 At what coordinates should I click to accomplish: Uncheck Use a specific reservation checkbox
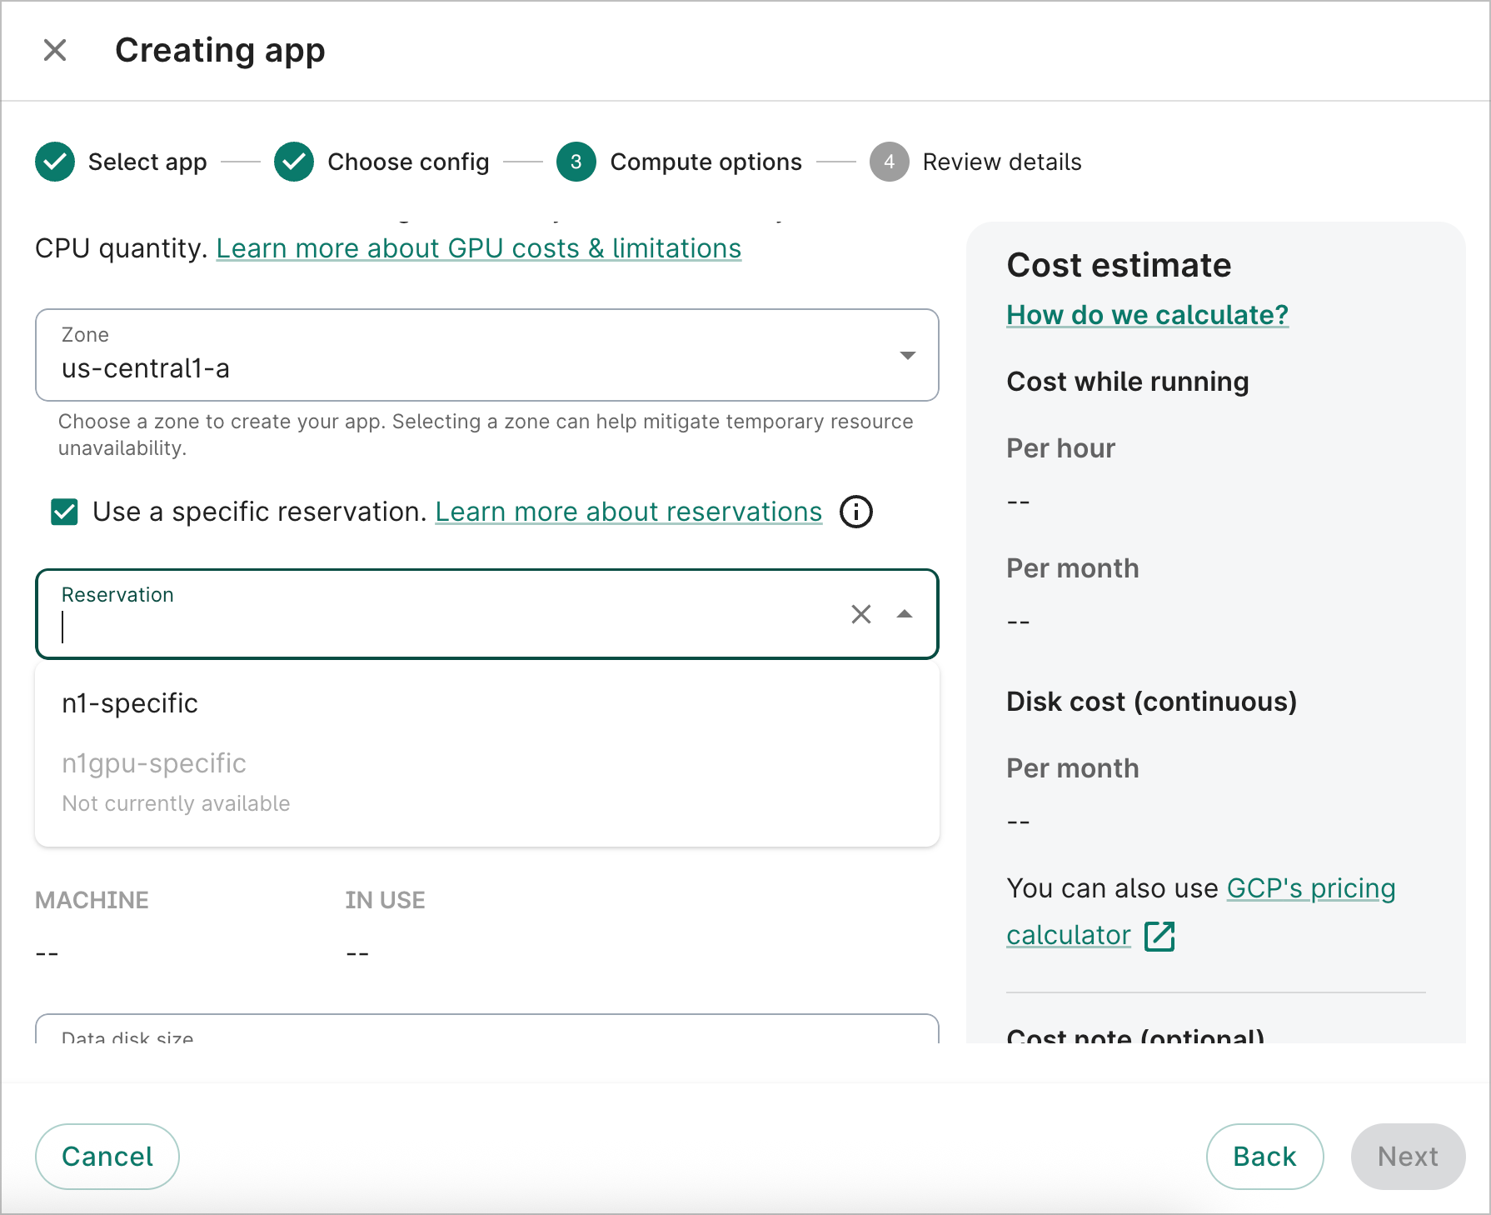pyautogui.click(x=64, y=512)
